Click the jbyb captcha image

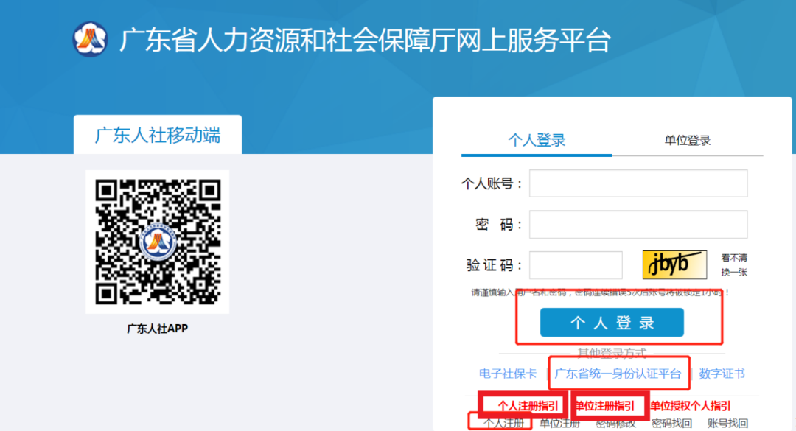tap(674, 265)
